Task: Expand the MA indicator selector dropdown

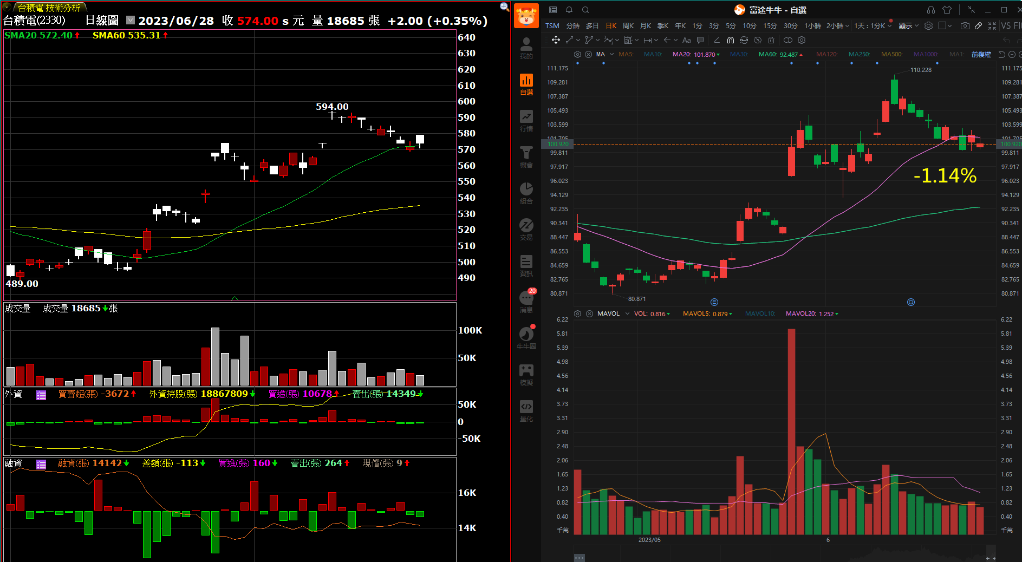Action: tap(611, 54)
